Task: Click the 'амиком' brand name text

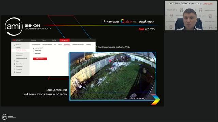Action: click(x=32, y=26)
